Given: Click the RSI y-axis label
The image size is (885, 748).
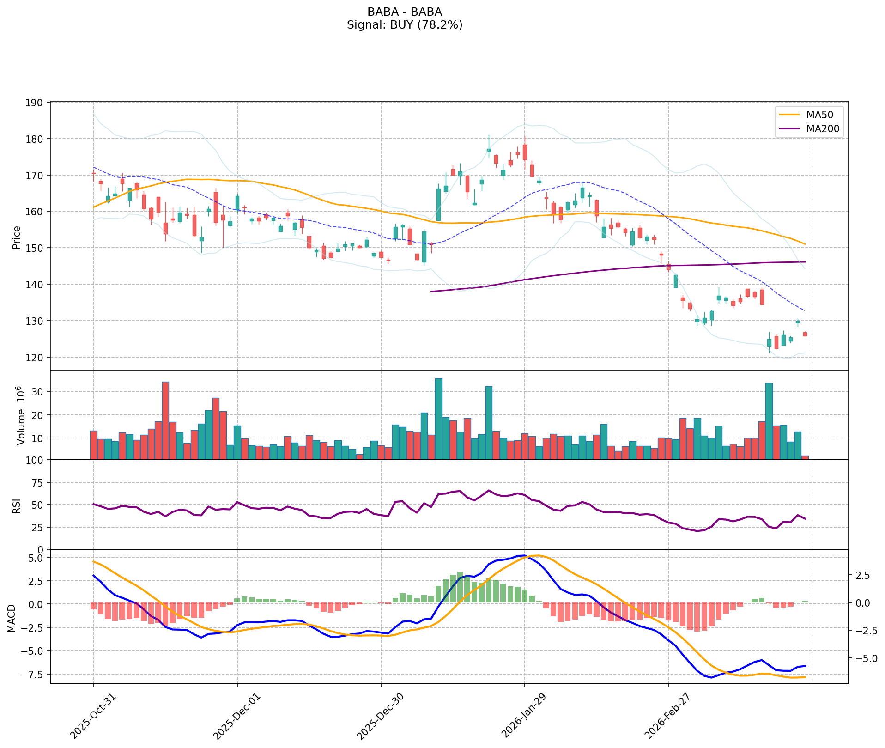Looking at the screenshot, I should click(17, 505).
